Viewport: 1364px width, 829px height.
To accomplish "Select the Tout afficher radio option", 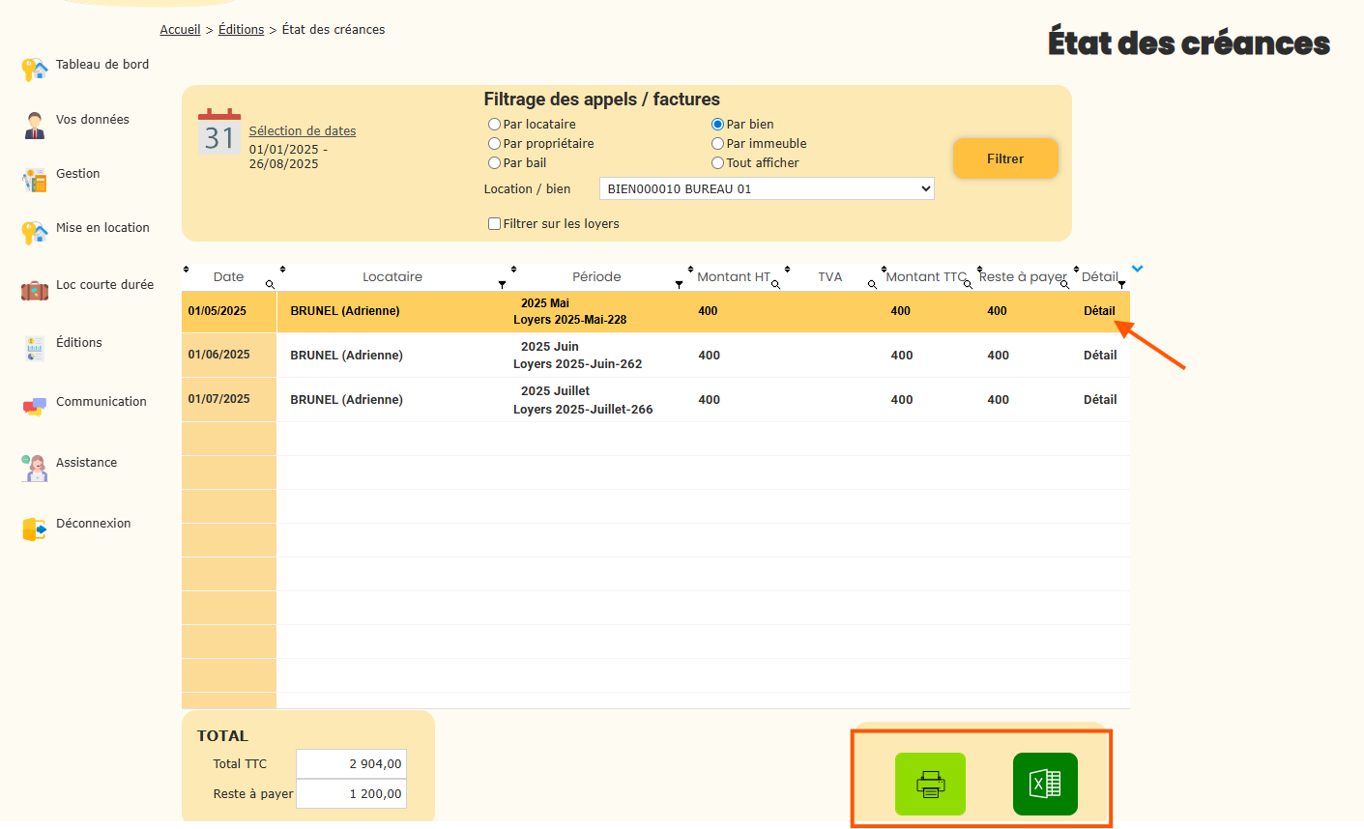I will click(x=717, y=163).
